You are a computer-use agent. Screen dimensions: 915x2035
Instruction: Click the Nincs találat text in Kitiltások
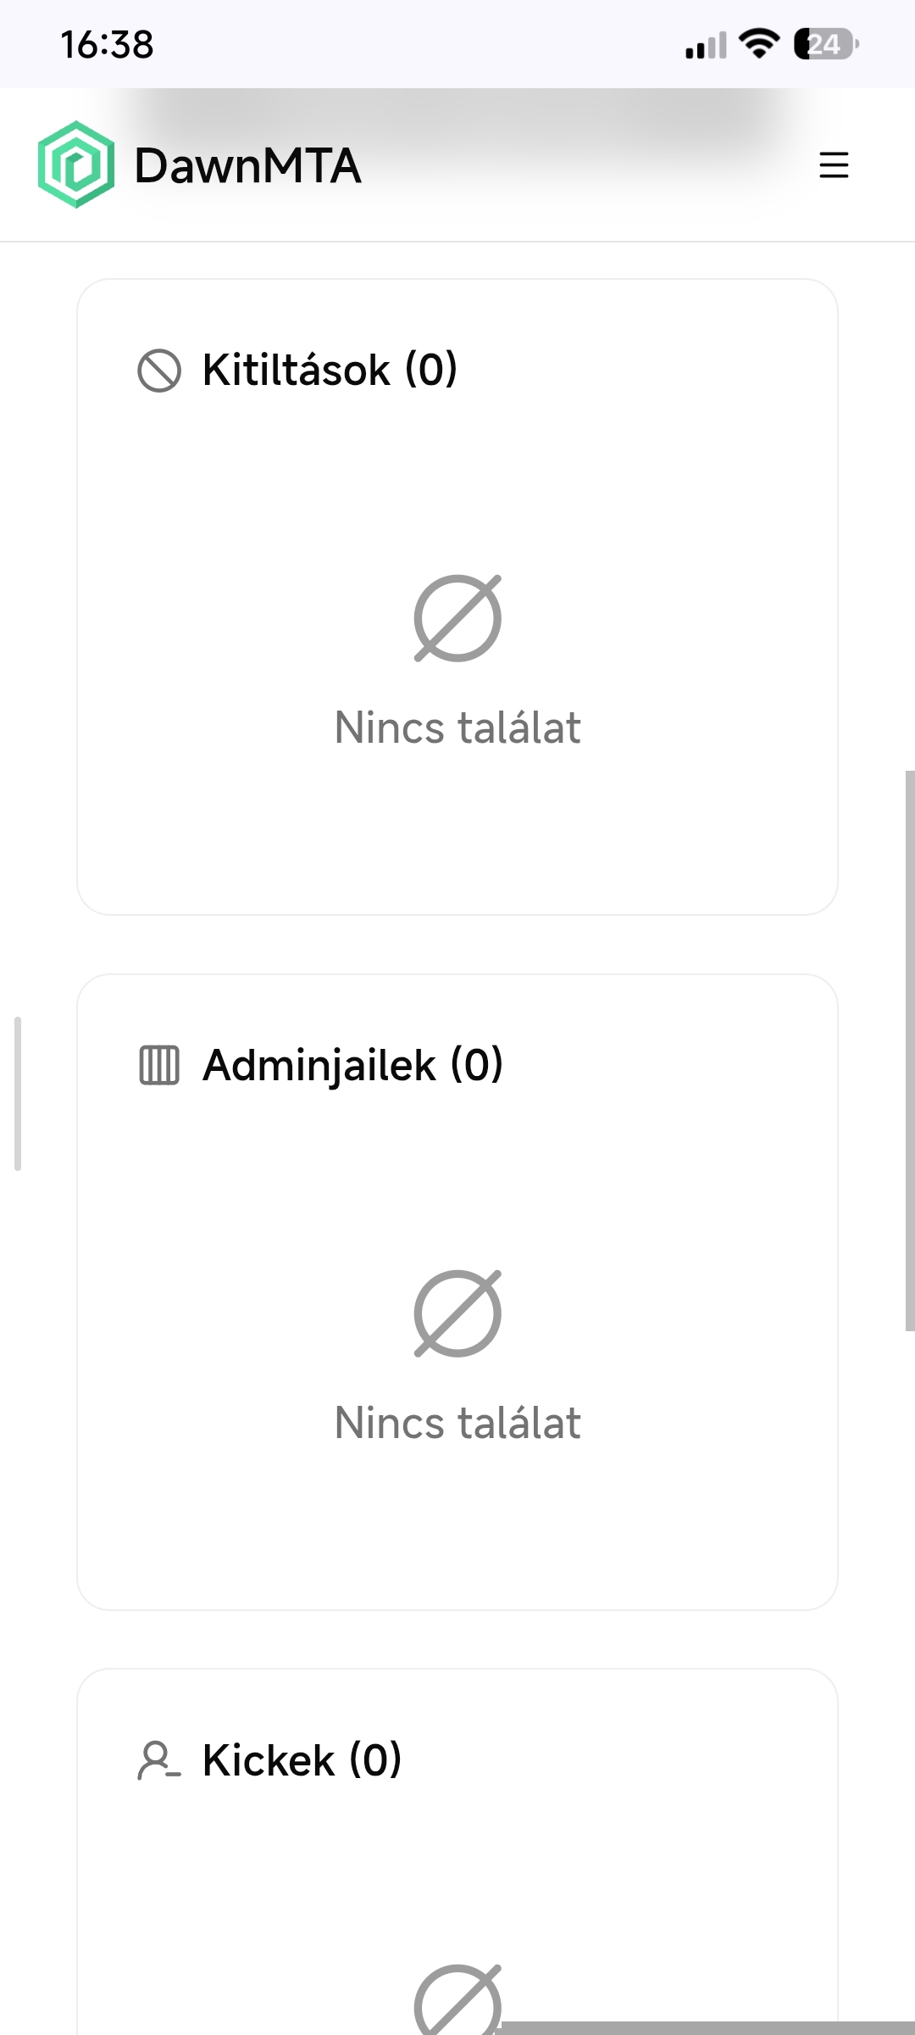[457, 728]
